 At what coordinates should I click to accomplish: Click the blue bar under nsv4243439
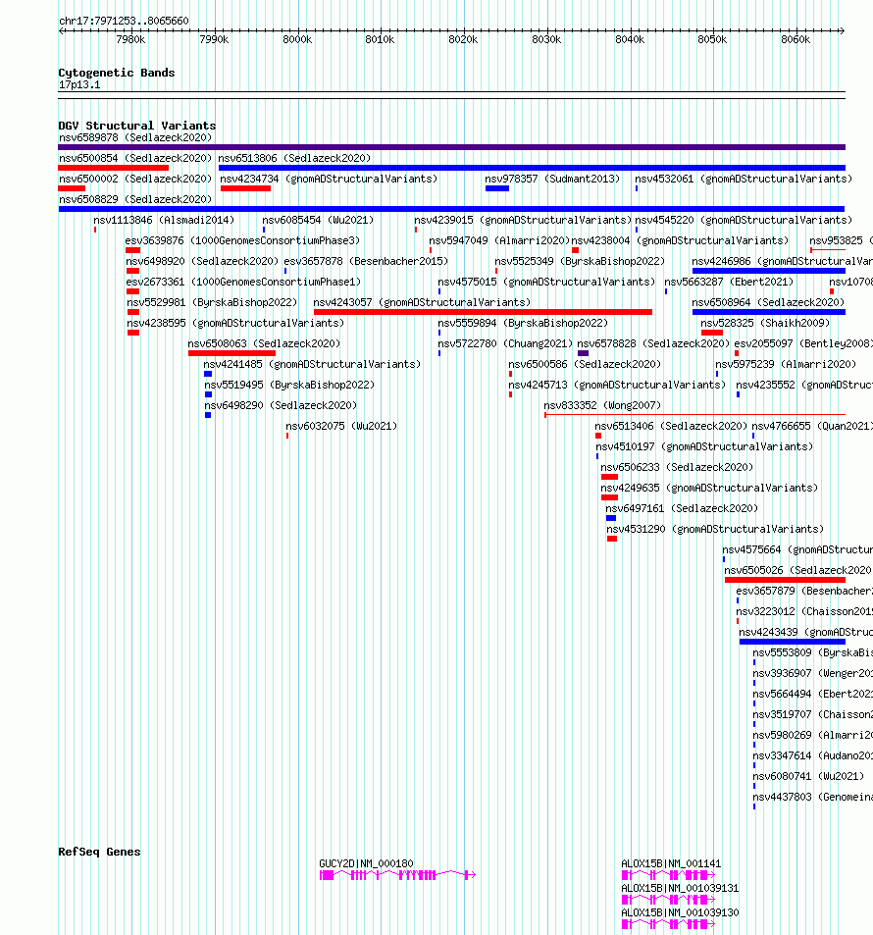[x=792, y=642]
